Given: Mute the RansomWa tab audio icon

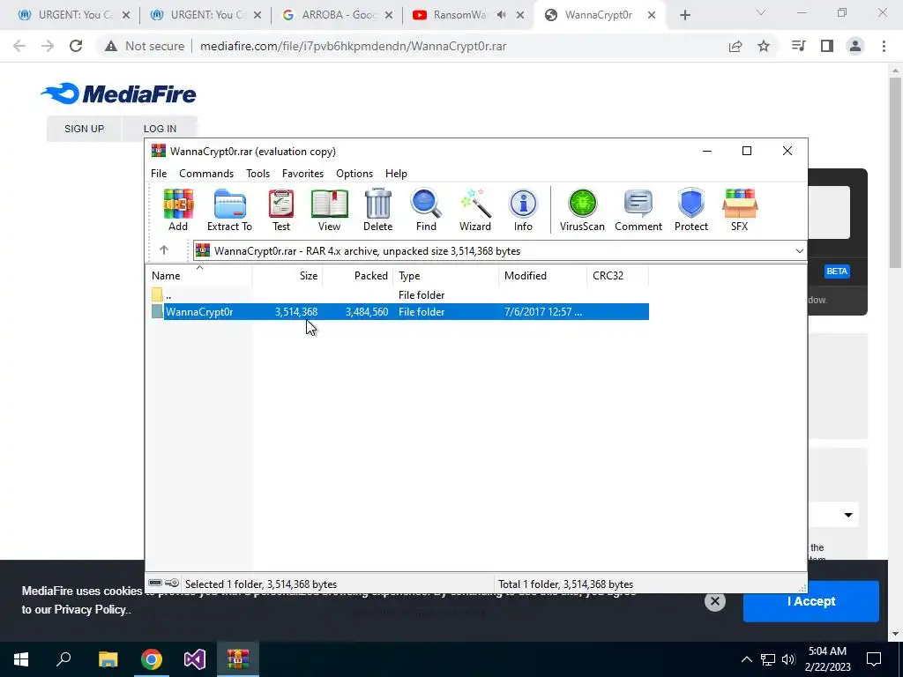Looking at the screenshot, I should coord(502,15).
